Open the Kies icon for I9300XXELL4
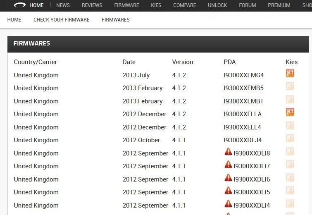312x215 pixels. 290,125
